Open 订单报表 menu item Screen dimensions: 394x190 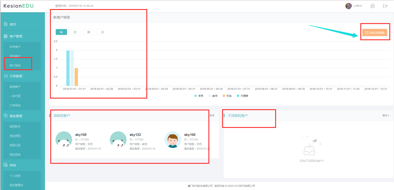click(x=15, y=105)
